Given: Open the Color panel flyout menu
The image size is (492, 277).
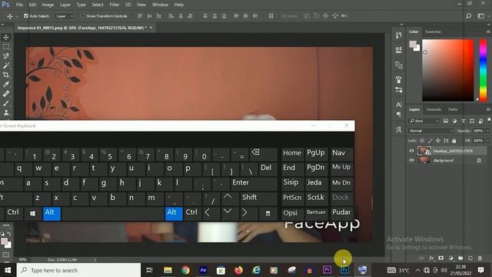Looking at the screenshot, I should [x=488, y=32].
